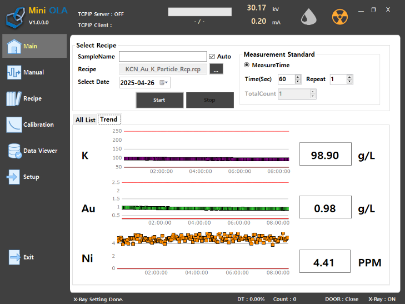Click the K value 98.90 box
The image size is (405, 304).
[x=325, y=154]
